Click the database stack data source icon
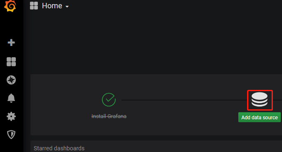This screenshot has height=152, width=282. pos(260,99)
